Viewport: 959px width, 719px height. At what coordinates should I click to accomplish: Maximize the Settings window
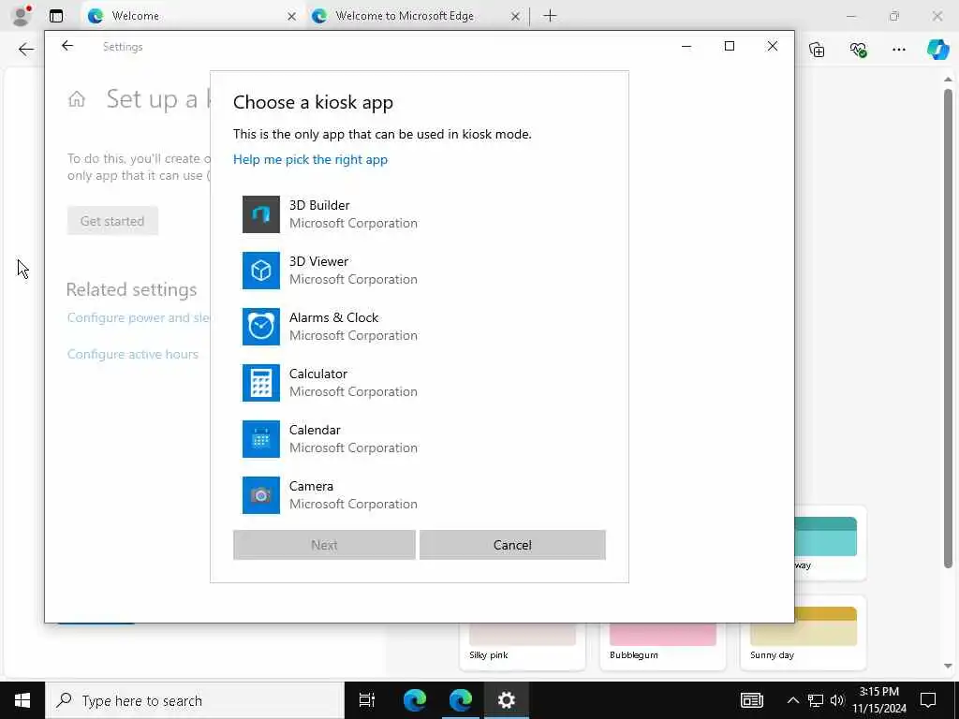[729, 46]
